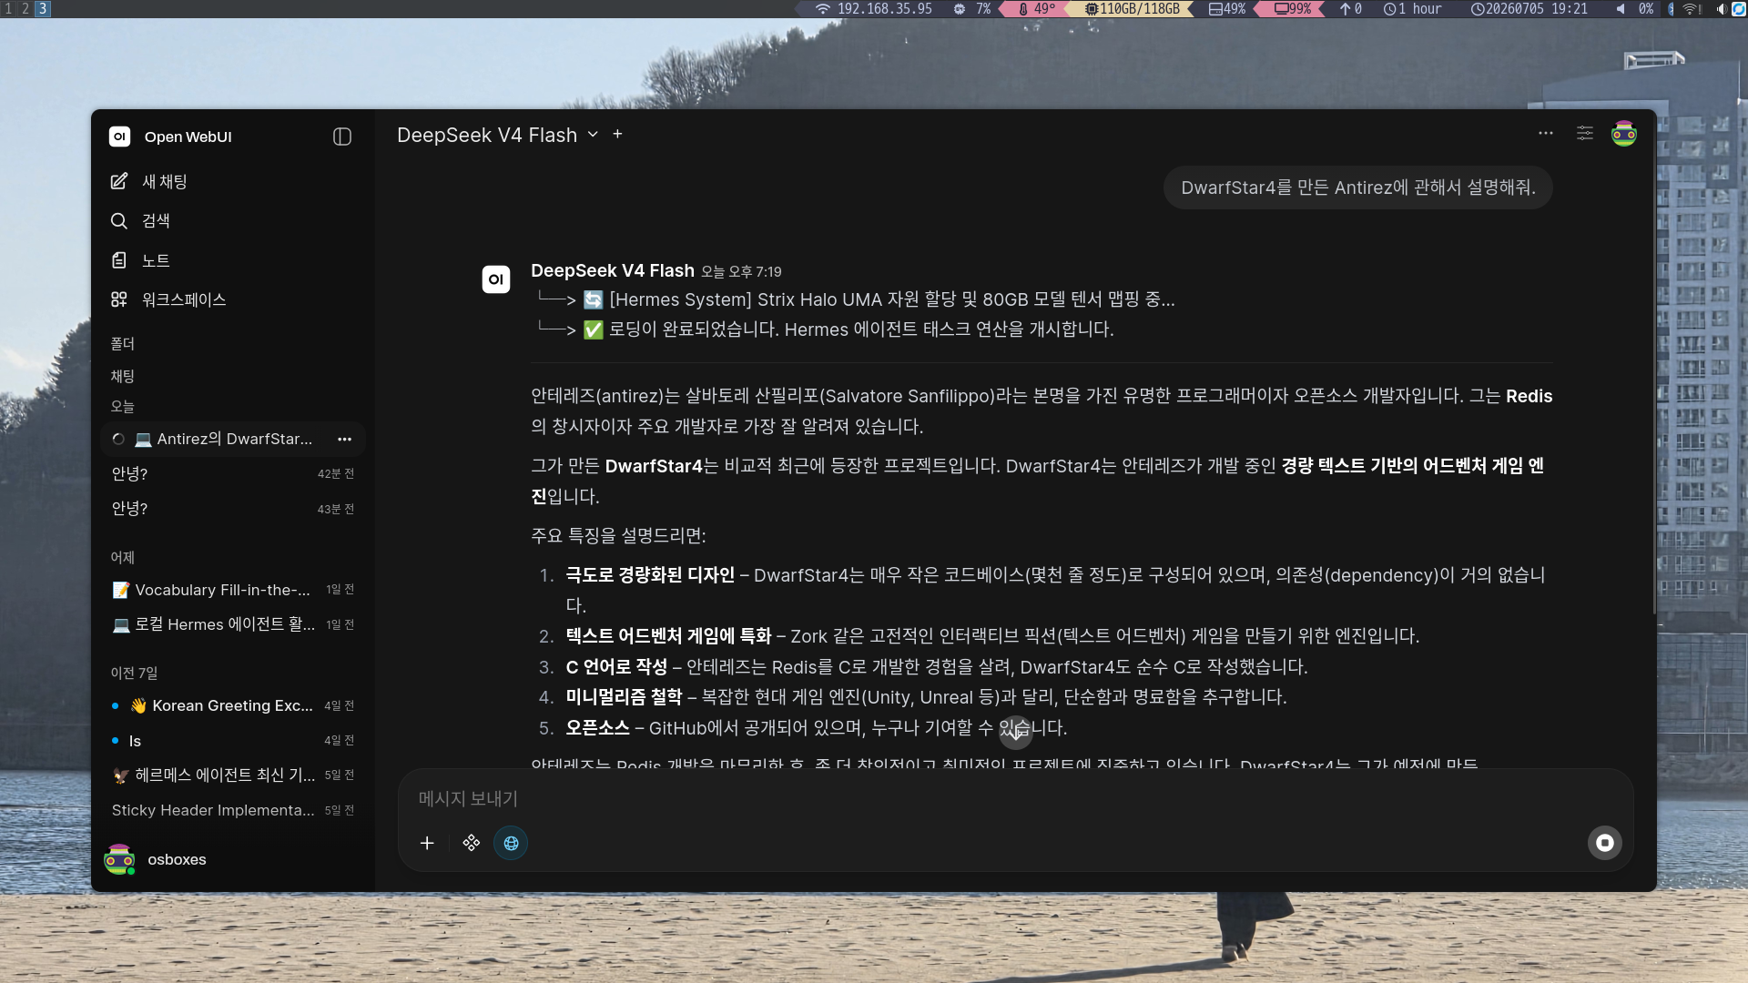The height and width of the screenshot is (983, 1748).
Task: Collapse the 채팅 chats section
Action: tap(123, 376)
